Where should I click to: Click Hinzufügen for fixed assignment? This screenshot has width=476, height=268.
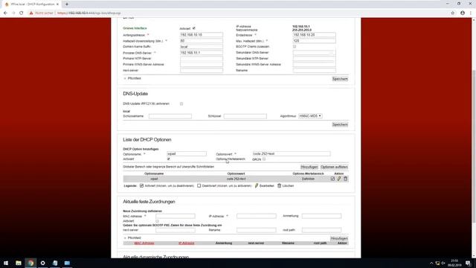point(339,238)
